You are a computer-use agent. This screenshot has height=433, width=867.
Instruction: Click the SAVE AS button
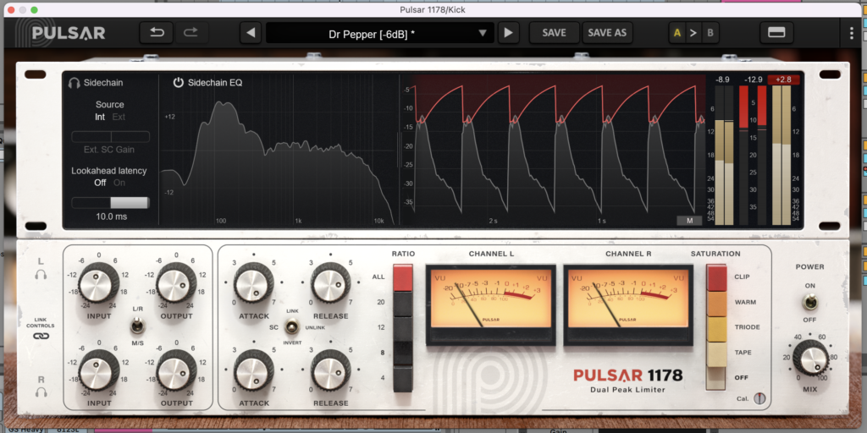[x=607, y=33]
